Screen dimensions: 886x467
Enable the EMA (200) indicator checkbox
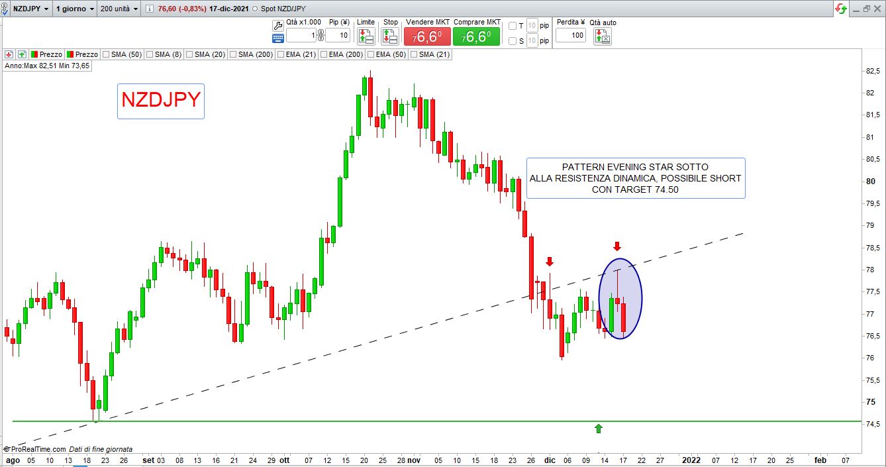pos(324,54)
